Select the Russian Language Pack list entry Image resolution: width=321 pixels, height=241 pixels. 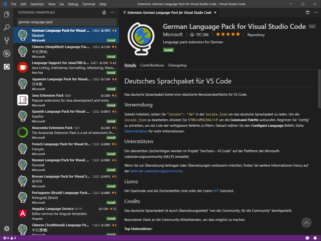point(66,165)
